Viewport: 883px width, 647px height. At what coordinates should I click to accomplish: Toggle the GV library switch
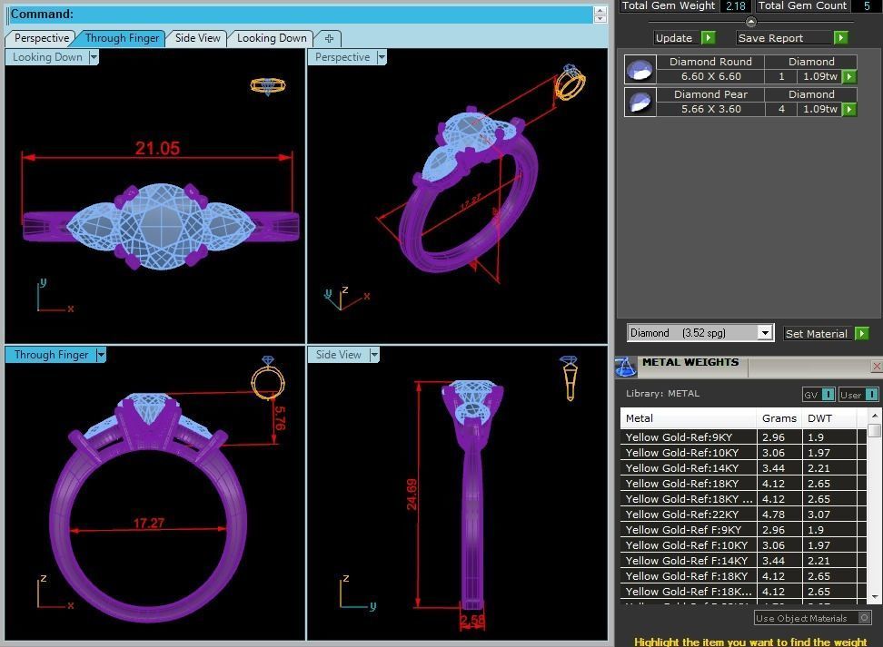click(x=828, y=395)
